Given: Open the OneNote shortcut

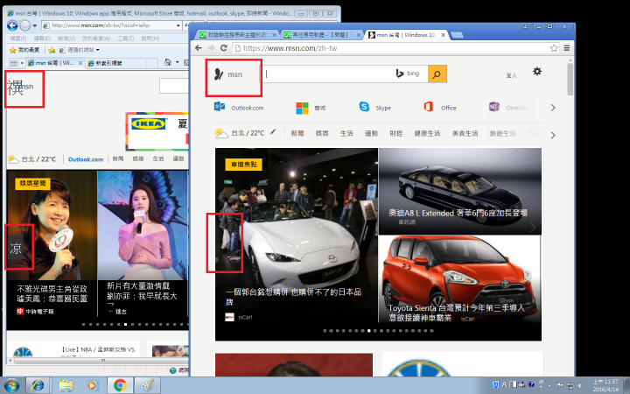Looking at the screenshot, I should point(509,108).
